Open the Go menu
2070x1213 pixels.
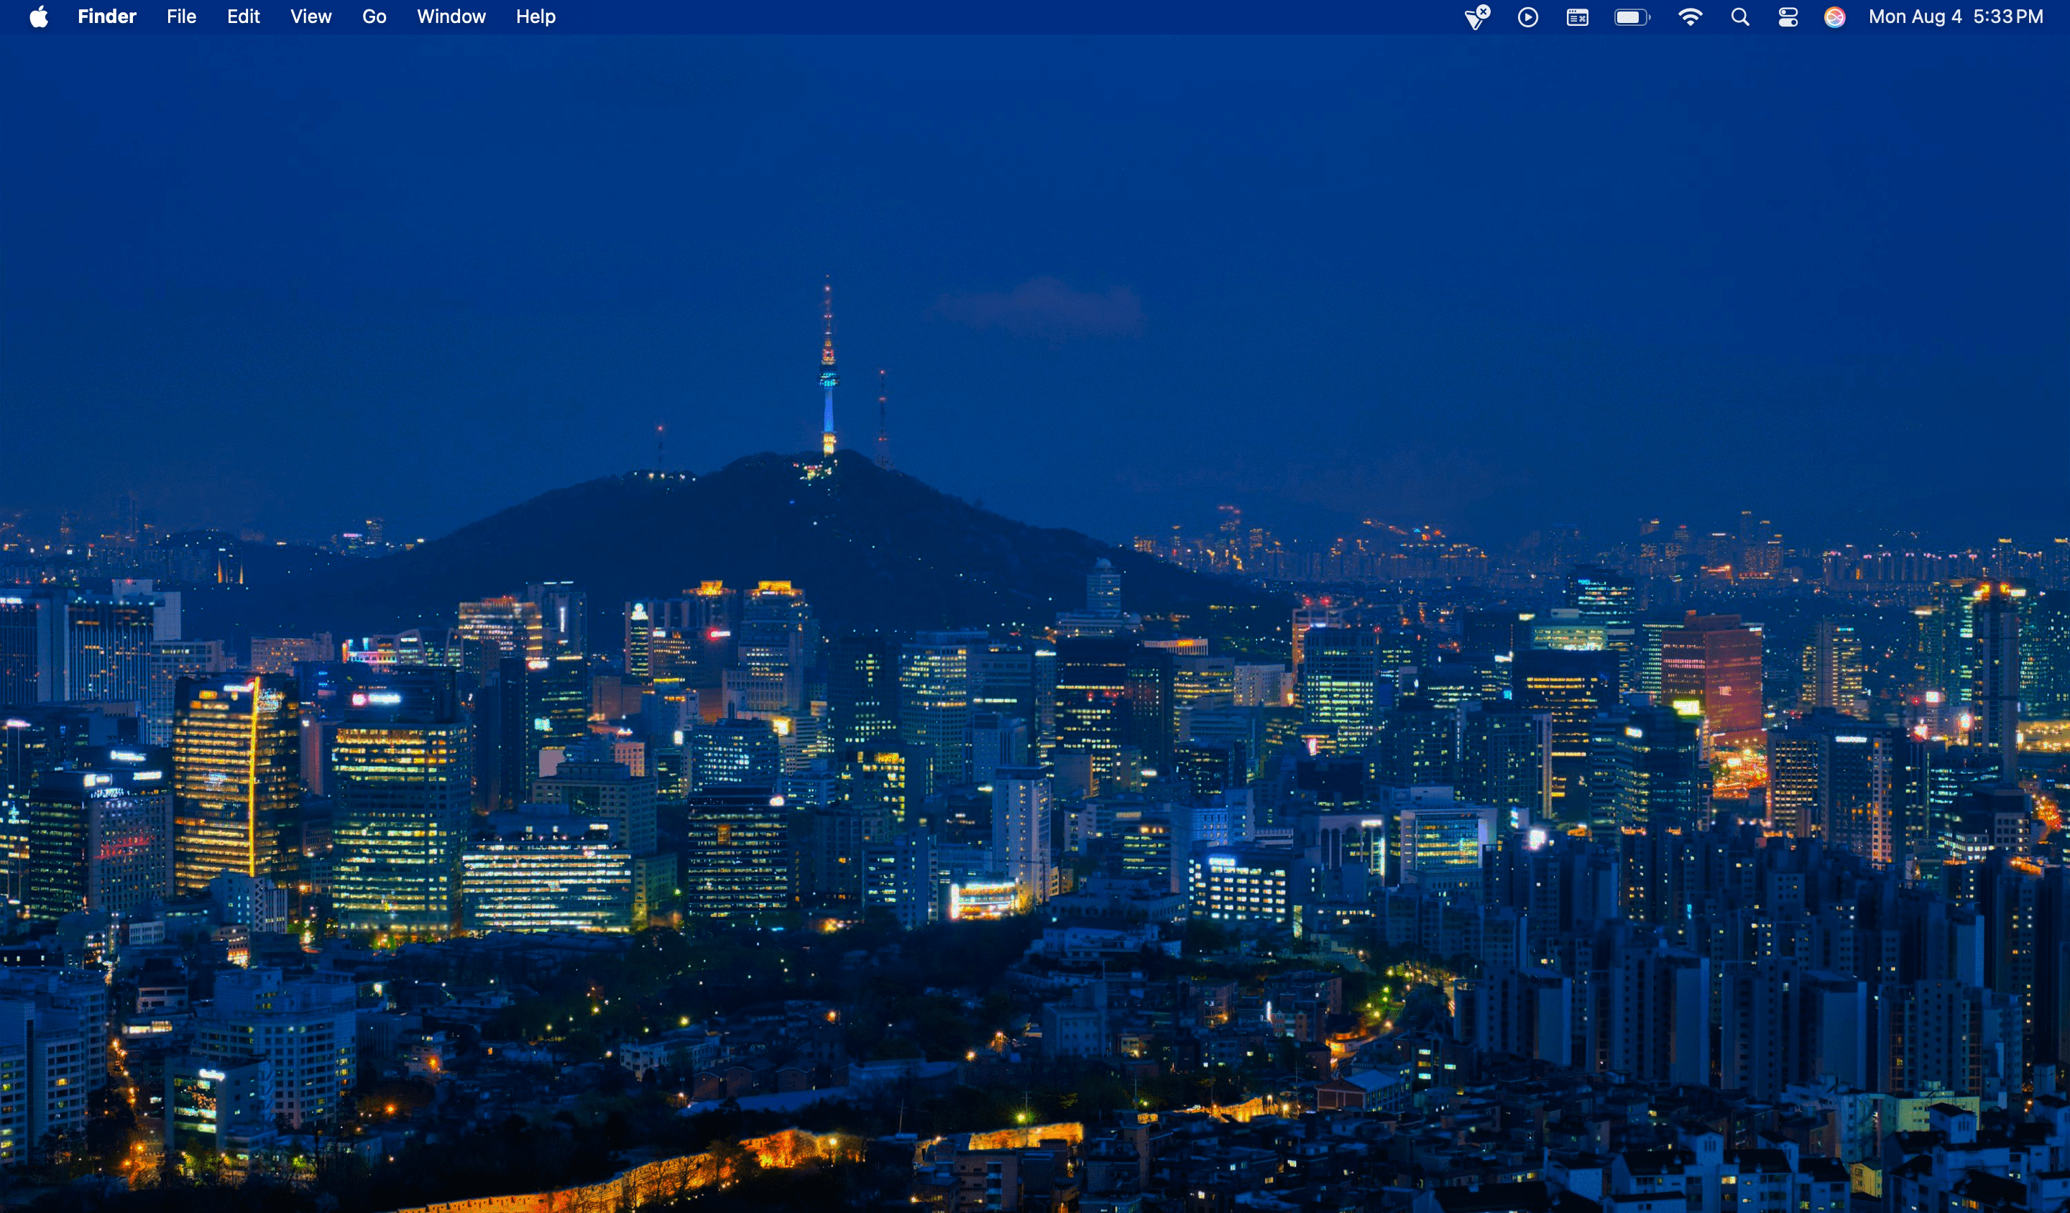click(374, 17)
